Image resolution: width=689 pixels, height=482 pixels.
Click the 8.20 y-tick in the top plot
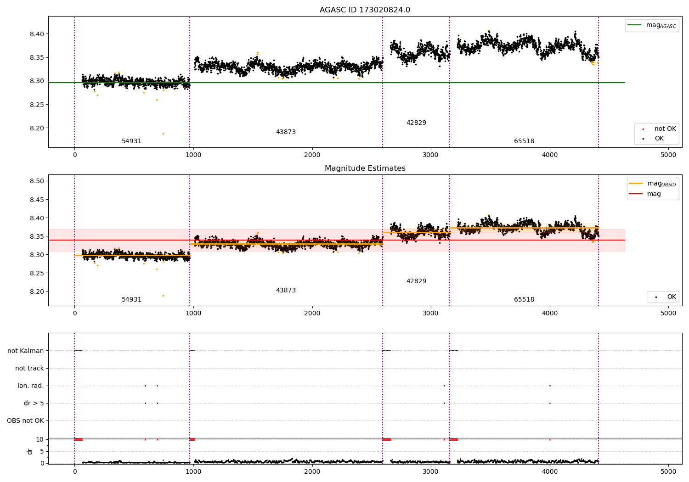point(37,128)
